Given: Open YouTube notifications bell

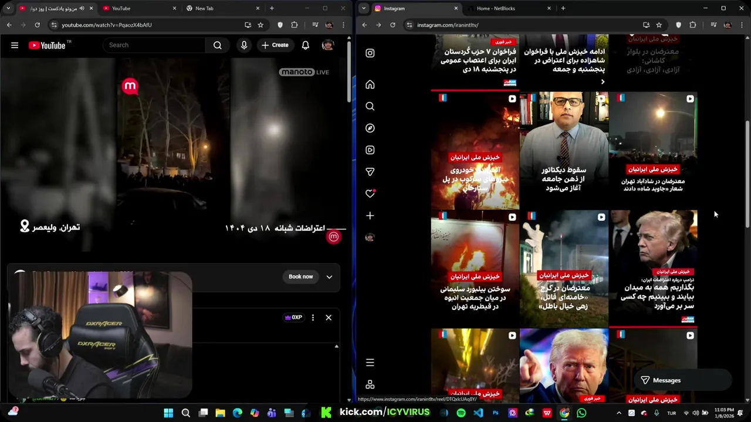Looking at the screenshot, I should [305, 45].
